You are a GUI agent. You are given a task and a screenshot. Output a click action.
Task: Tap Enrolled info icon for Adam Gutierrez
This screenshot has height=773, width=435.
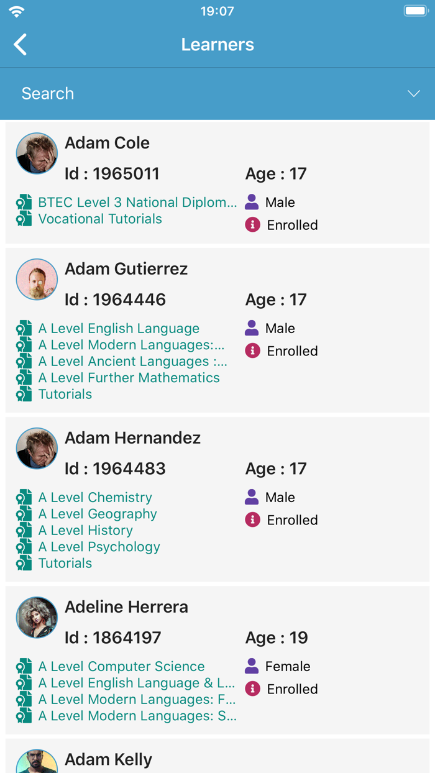252,351
